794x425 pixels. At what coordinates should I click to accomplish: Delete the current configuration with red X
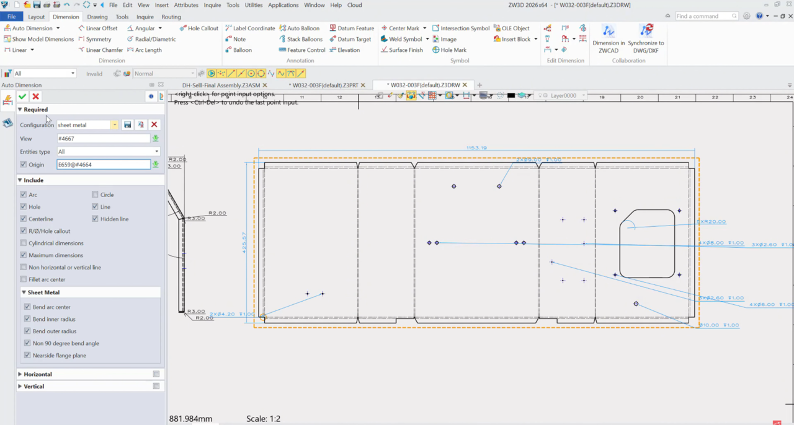(154, 125)
